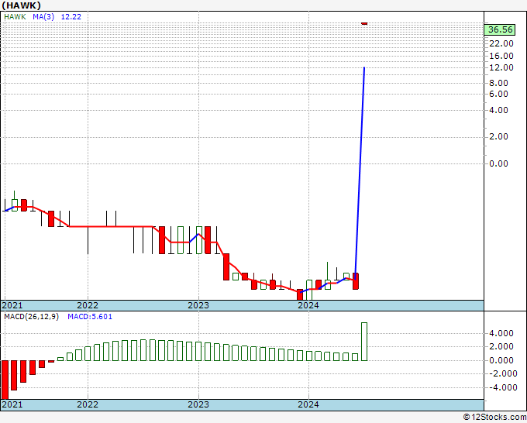Click the 2.00 price axis label

(x=498, y=137)
